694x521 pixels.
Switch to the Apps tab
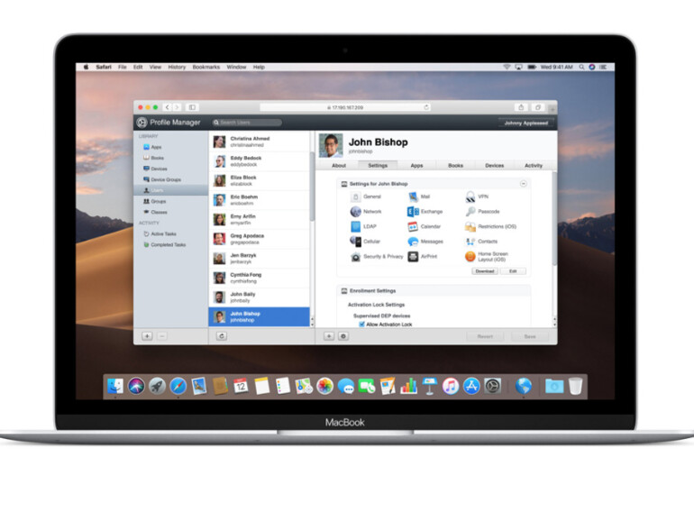coord(416,166)
